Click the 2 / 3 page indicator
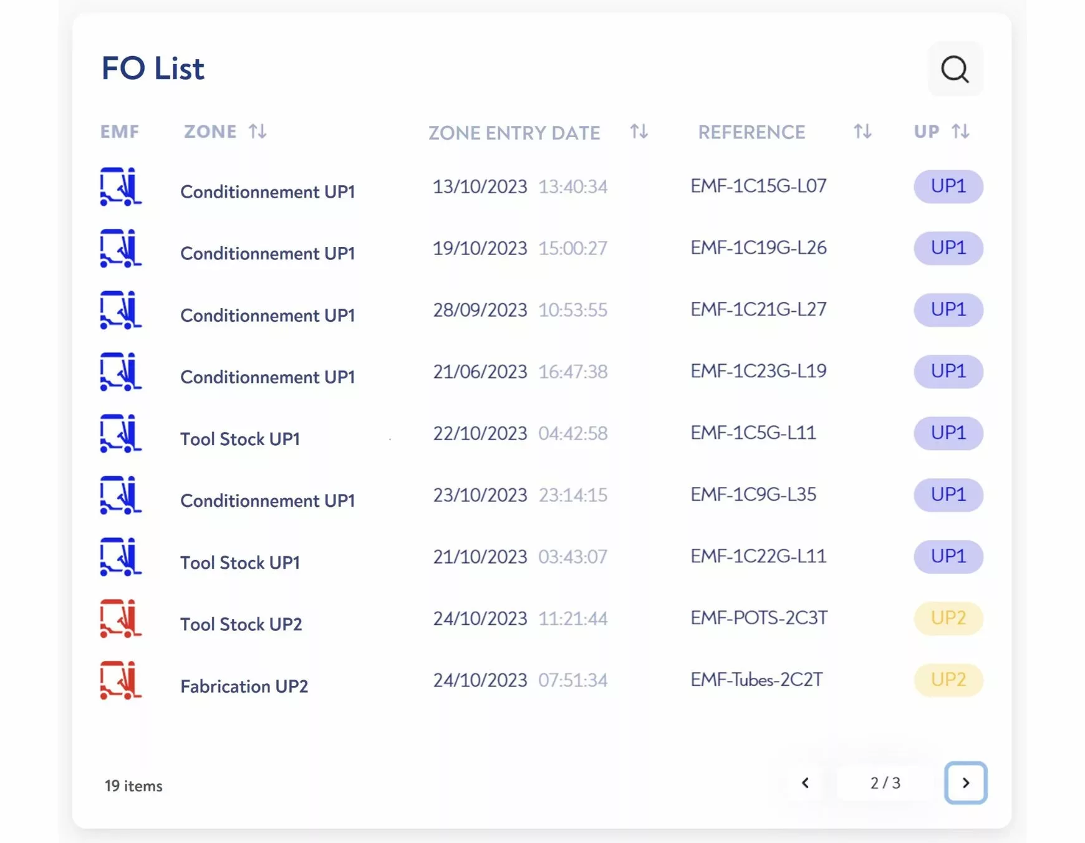 click(885, 783)
